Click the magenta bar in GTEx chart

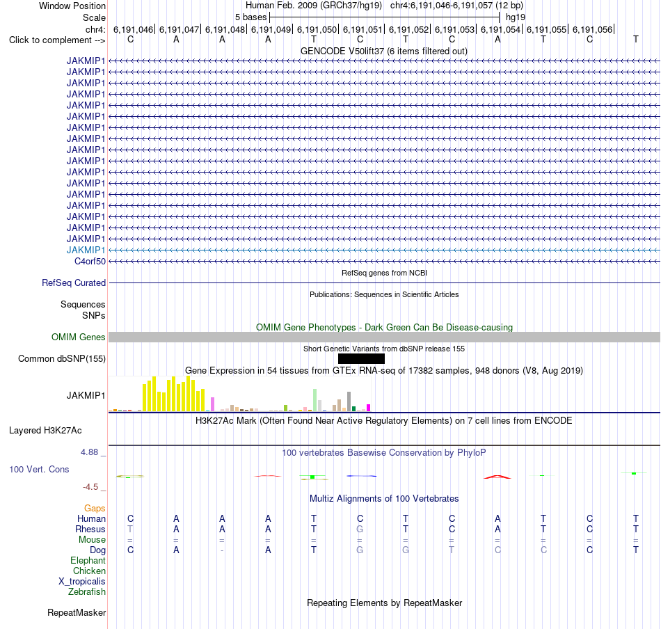click(369, 408)
